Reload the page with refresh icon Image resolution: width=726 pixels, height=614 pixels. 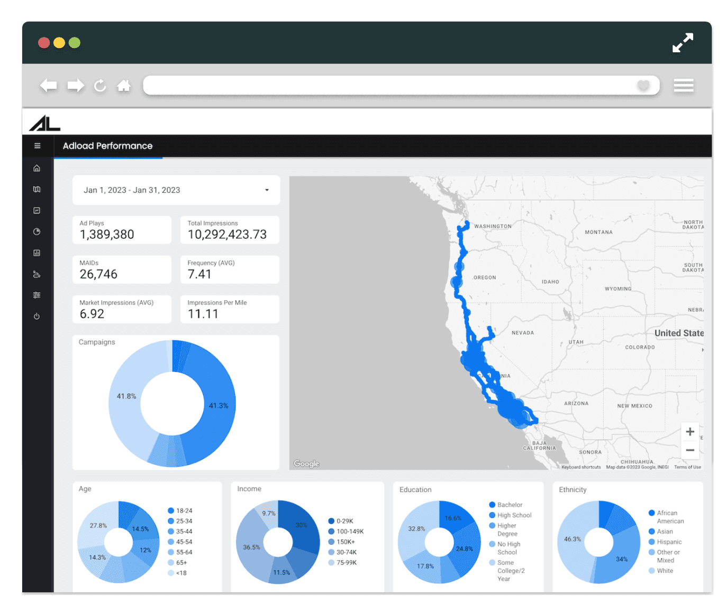[100, 85]
